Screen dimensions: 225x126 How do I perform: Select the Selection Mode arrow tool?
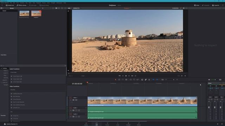coord(116,79)
